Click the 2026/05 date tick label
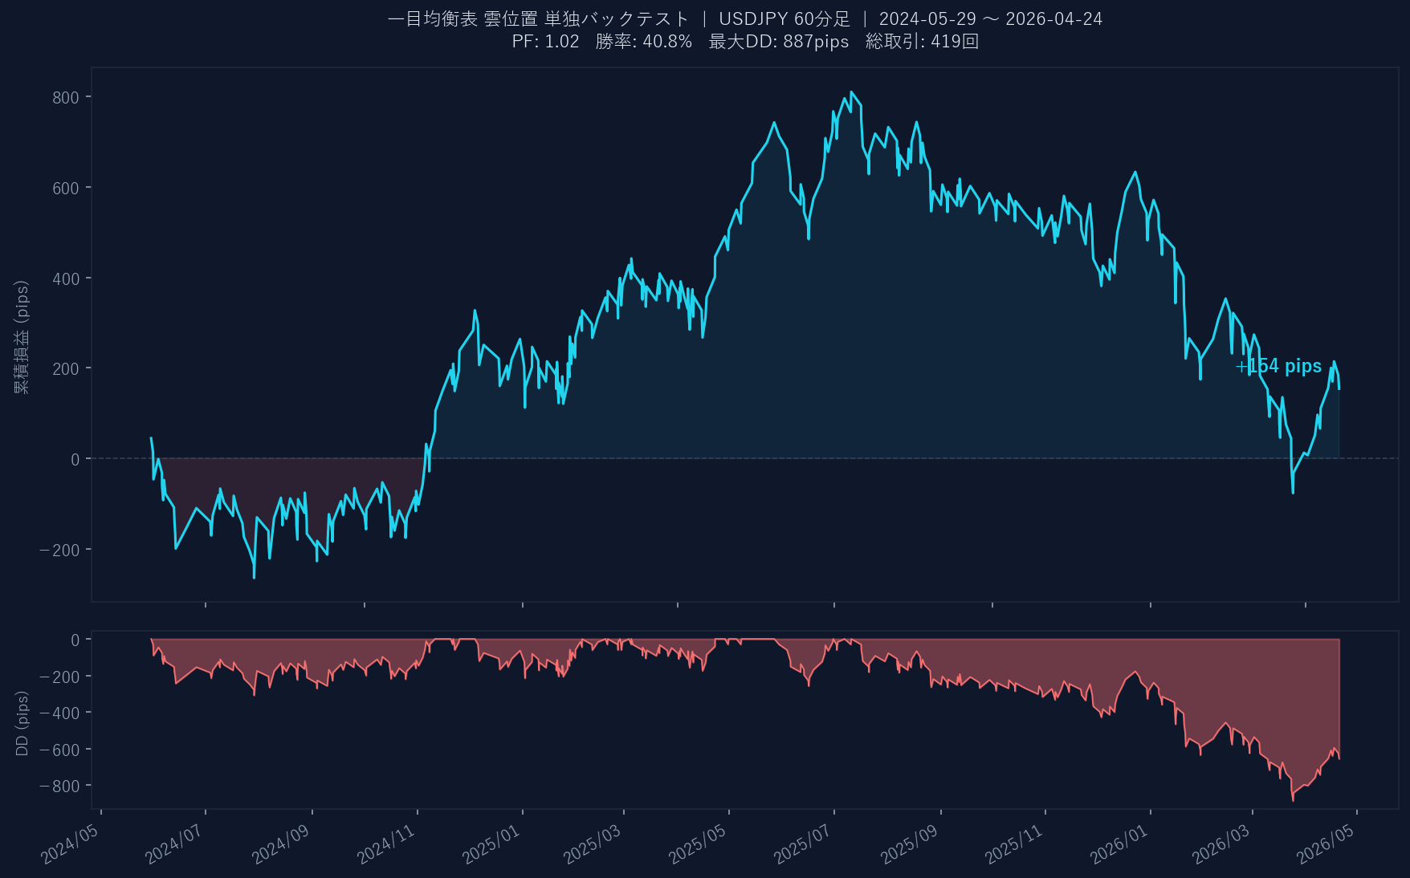 point(1326,844)
